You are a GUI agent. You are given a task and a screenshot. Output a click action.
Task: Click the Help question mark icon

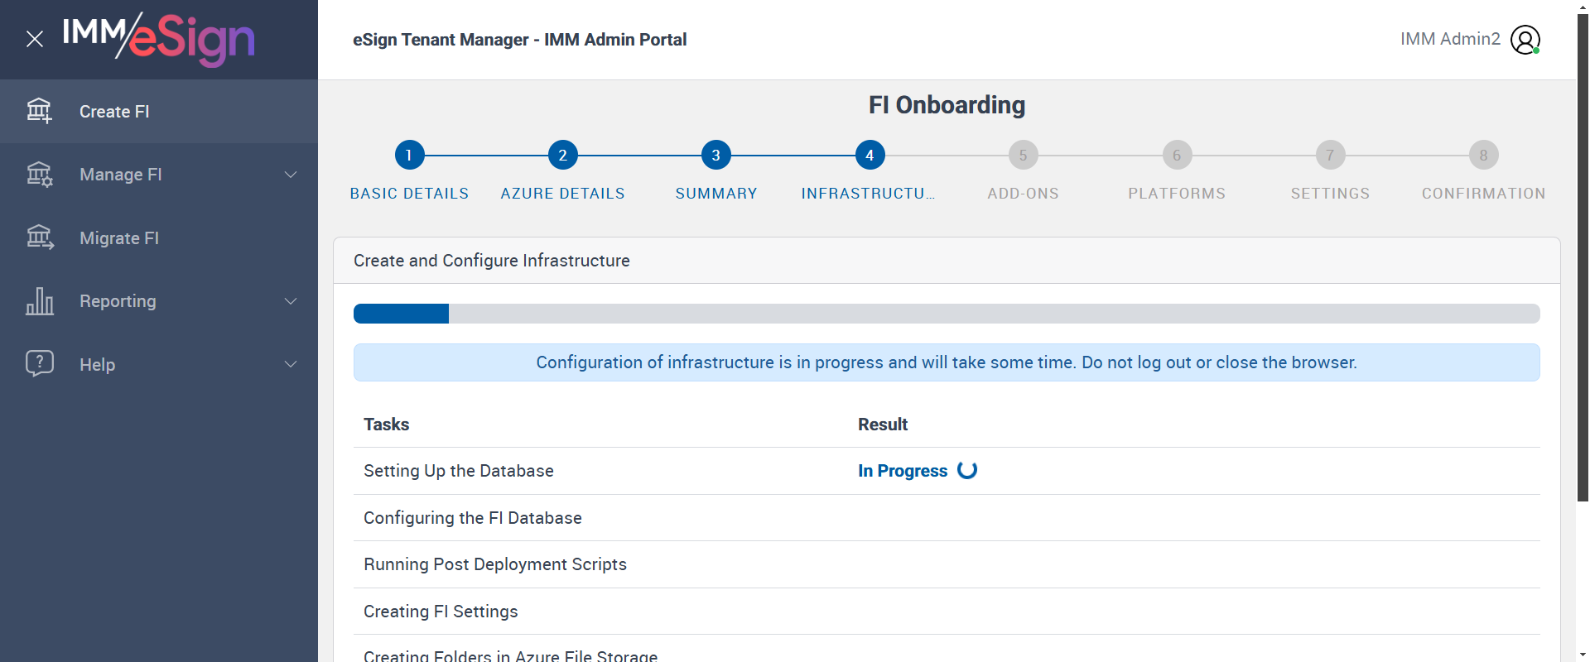[39, 363]
